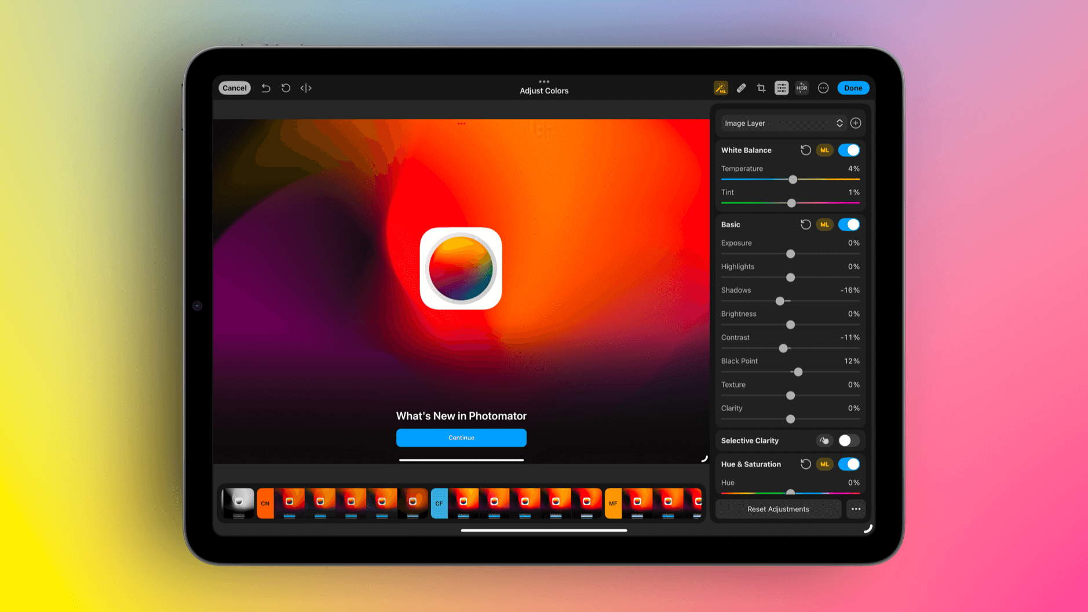Click the Highlights slider
This screenshot has height=612, width=1088.
click(790, 278)
